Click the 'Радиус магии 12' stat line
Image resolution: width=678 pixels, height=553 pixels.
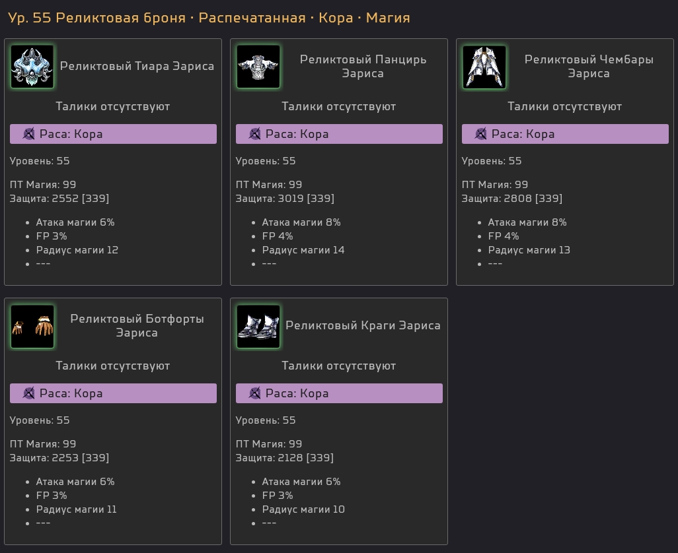(77, 250)
